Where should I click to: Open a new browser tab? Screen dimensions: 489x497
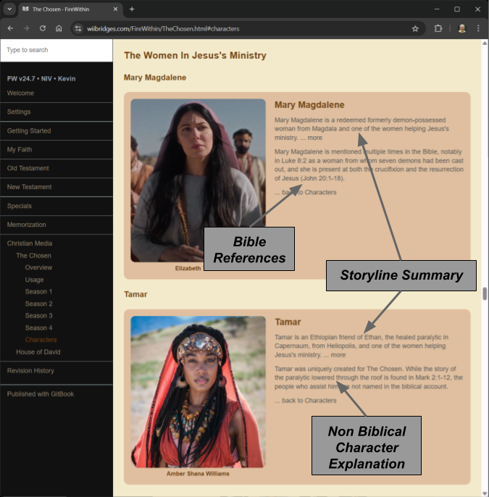click(x=132, y=9)
